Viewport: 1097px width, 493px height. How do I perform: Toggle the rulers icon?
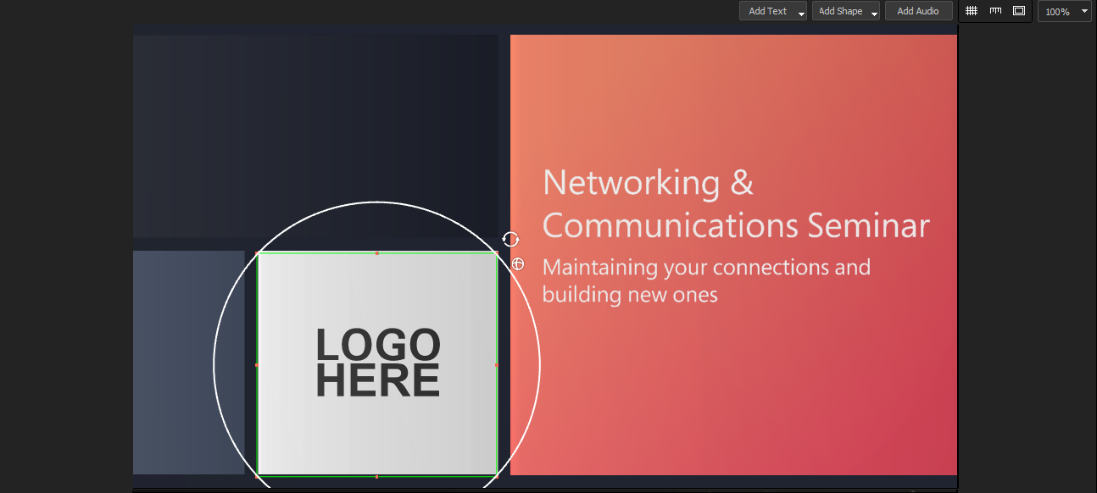[995, 11]
